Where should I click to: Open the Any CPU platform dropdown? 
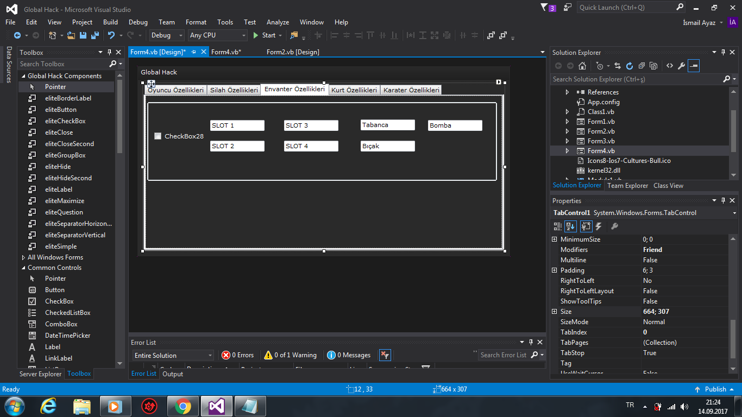pyautogui.click(x=218, y=35)
